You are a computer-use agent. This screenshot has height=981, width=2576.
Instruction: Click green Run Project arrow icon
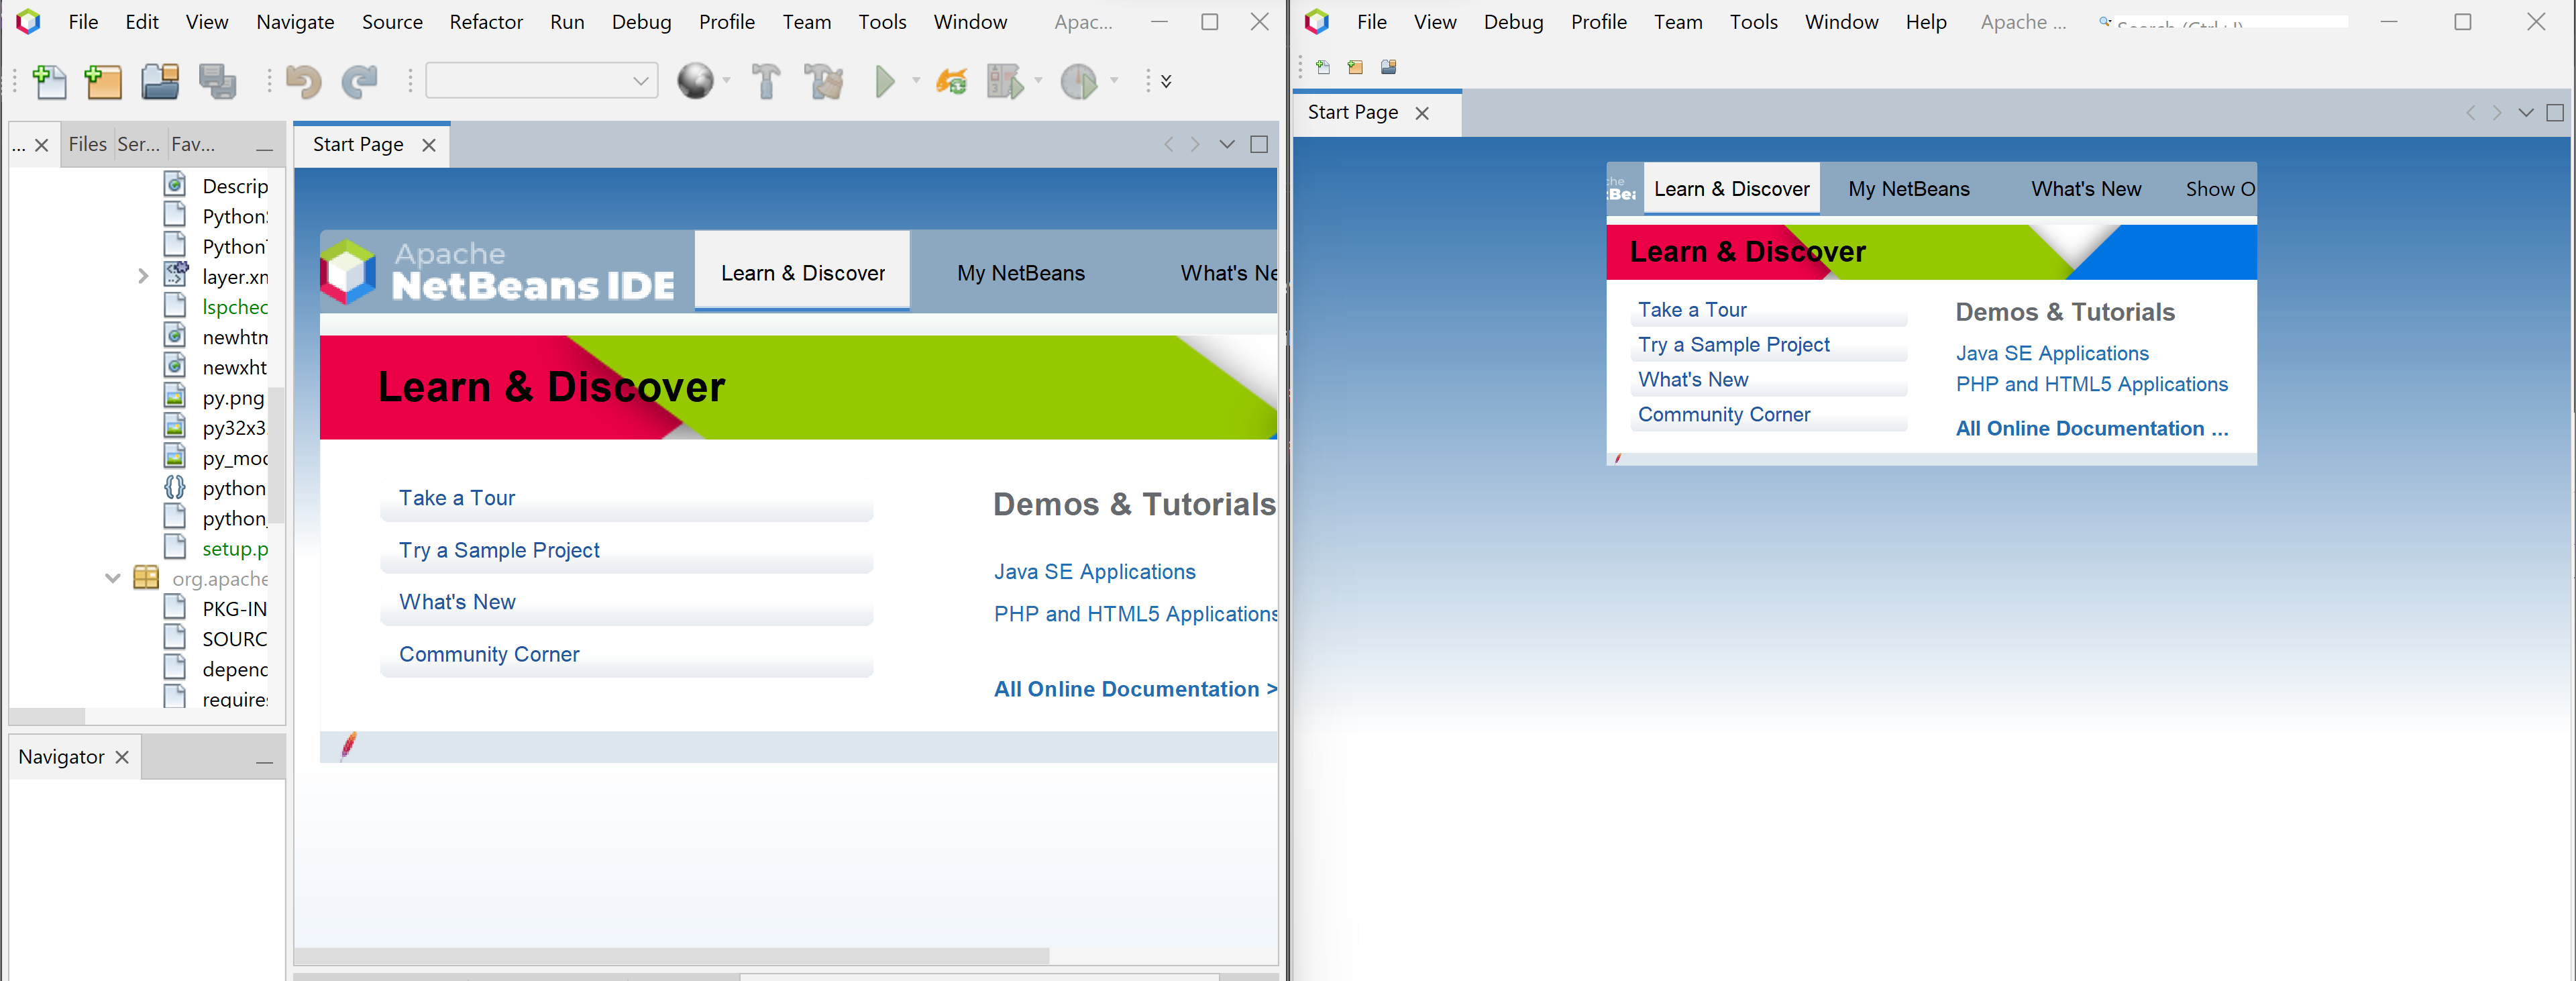pos(885,81)
